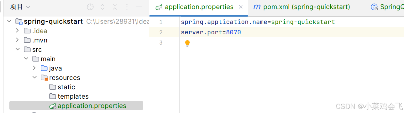The width and height of the screenshot is (404, 113).
Task: Click the src folder icon
Action: (27, 50)
